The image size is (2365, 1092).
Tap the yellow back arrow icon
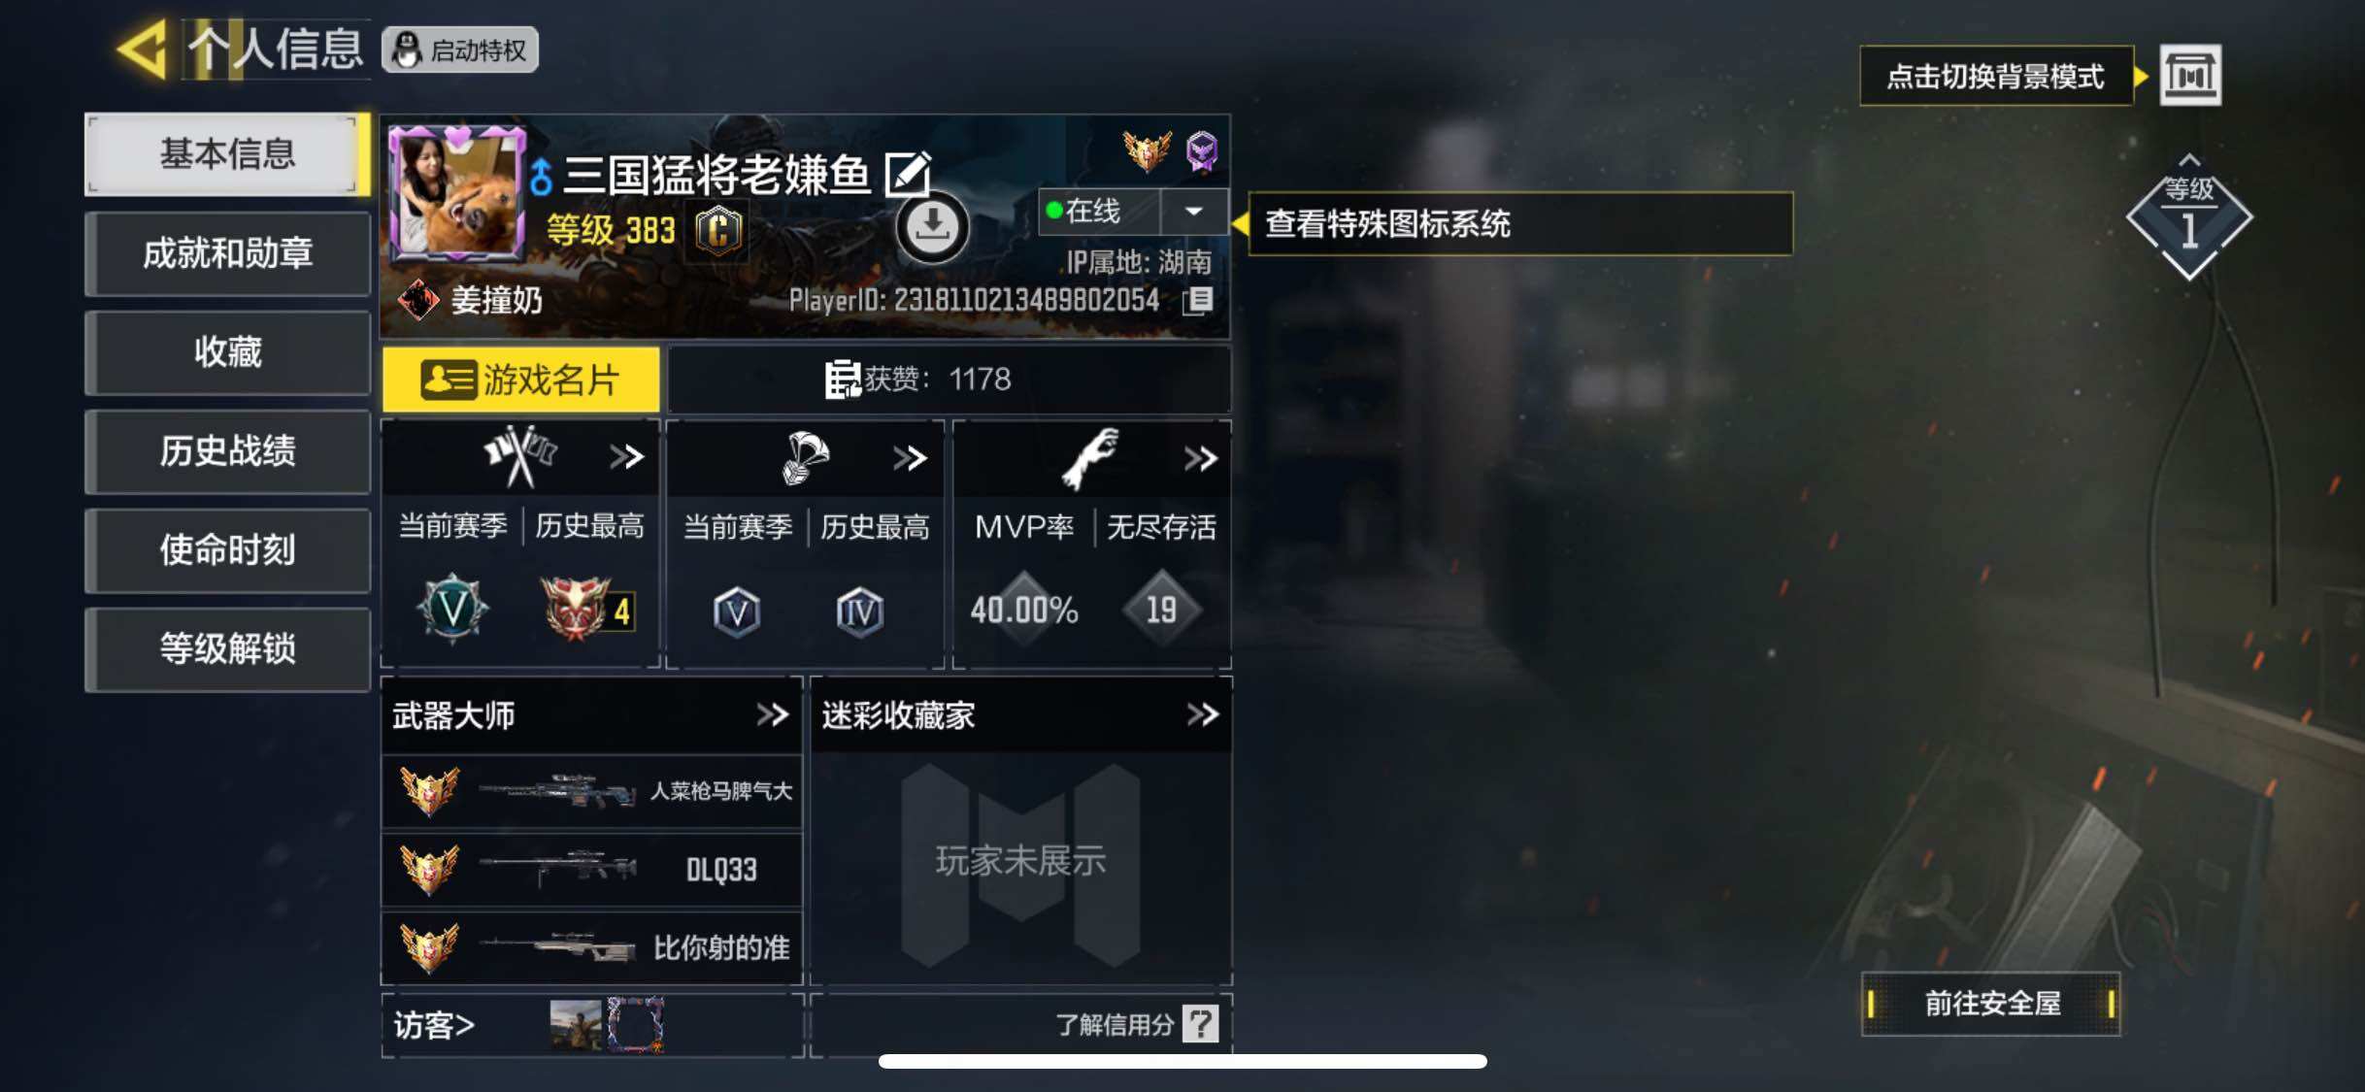coord(141,49)
